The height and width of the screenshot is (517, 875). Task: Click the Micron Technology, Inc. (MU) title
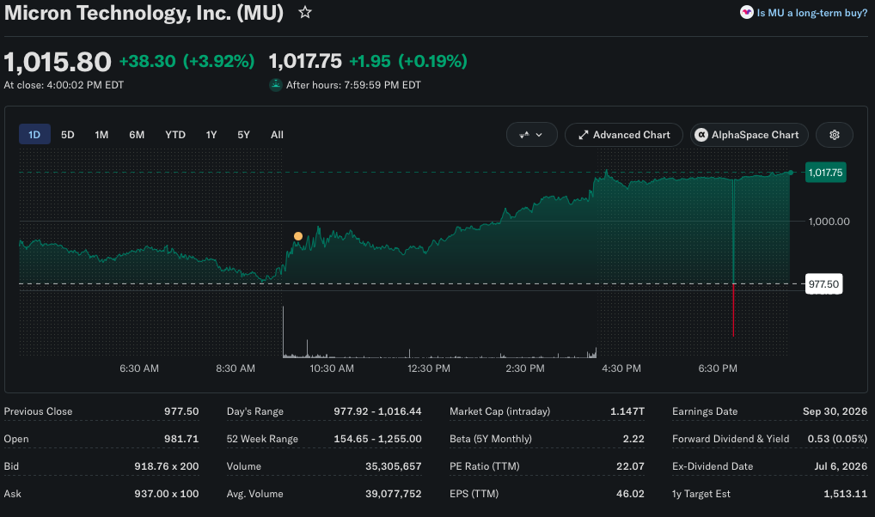tap(144, 12)
